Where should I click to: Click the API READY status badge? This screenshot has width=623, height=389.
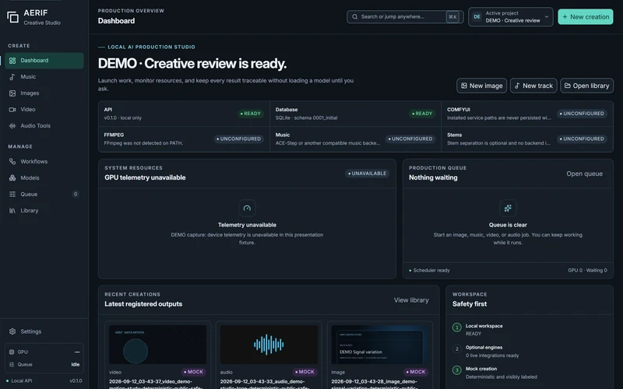click(250, 114)
